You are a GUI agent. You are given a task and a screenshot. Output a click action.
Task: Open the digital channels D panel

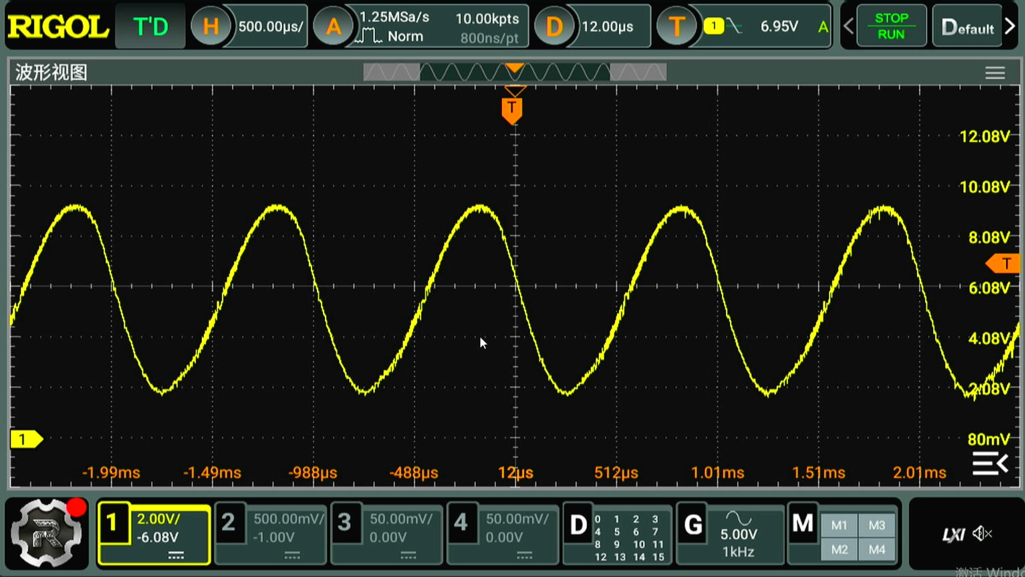click(x=578, y=525)
